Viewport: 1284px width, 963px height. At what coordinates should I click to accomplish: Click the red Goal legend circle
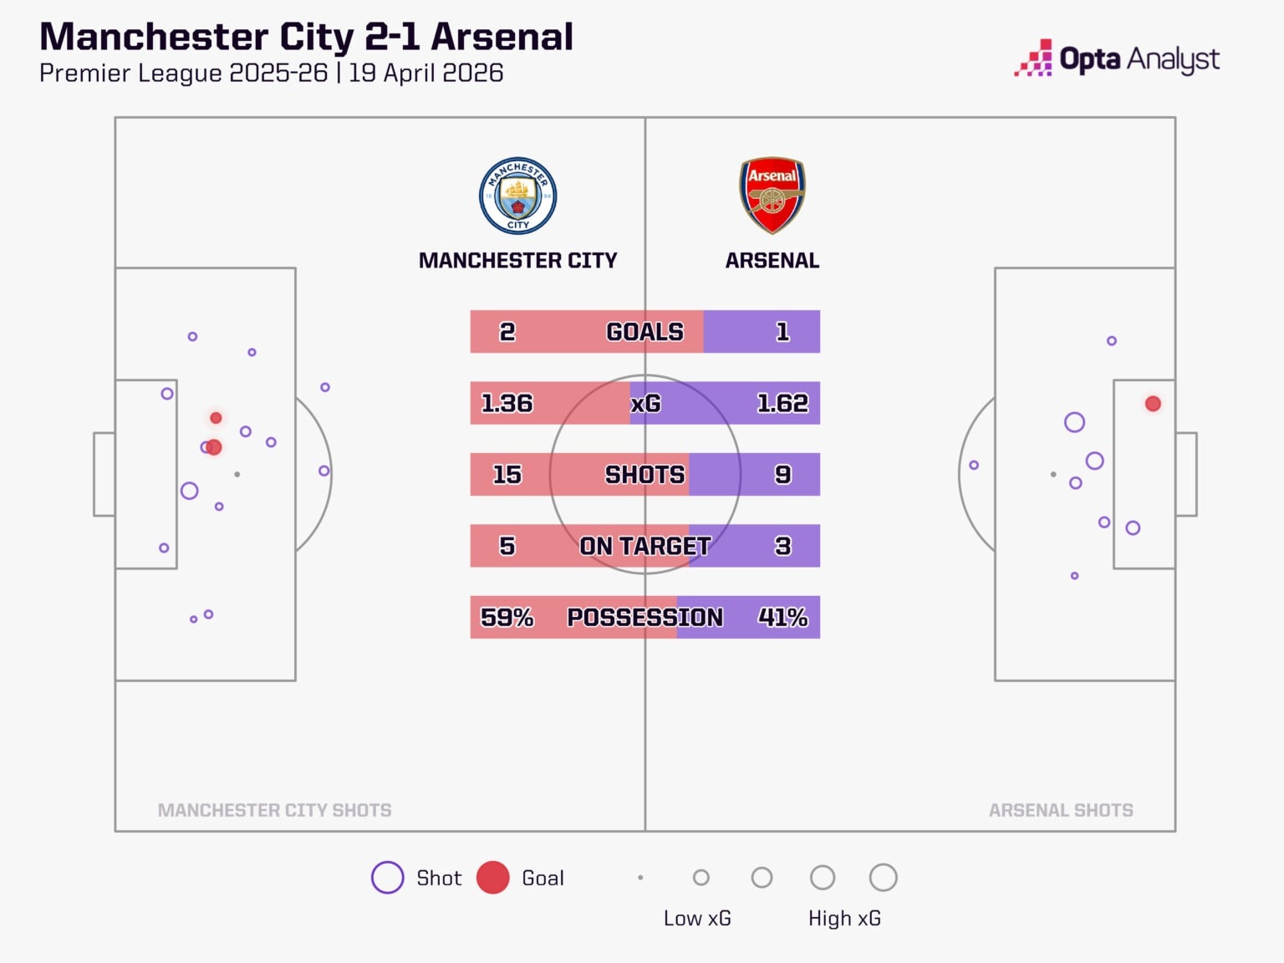pos(493,878)
